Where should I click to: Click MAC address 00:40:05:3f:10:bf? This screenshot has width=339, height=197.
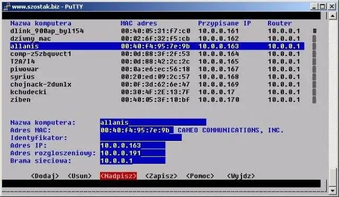click(155, 100)
